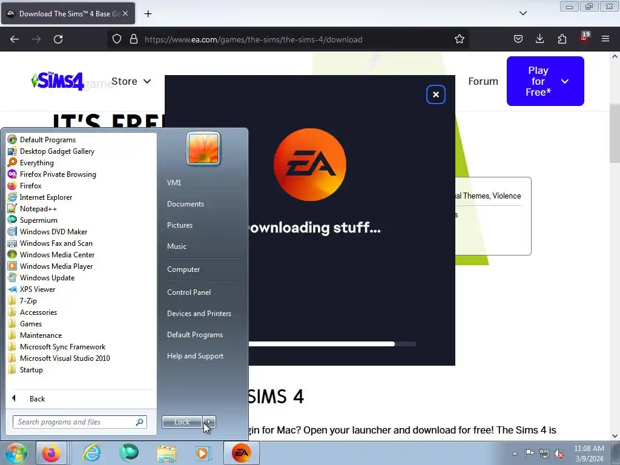
Task: Open Help and Support
Action: (x=196, y=356)
